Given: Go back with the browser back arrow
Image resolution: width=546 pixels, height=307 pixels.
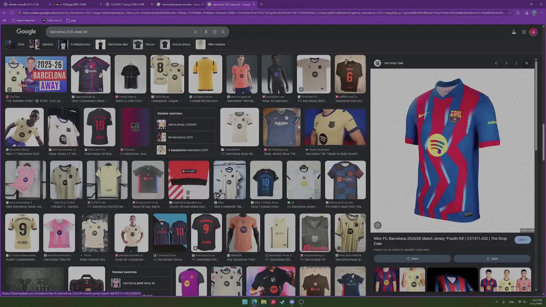Looking at the screenshot, I should [x=4, y=13].
